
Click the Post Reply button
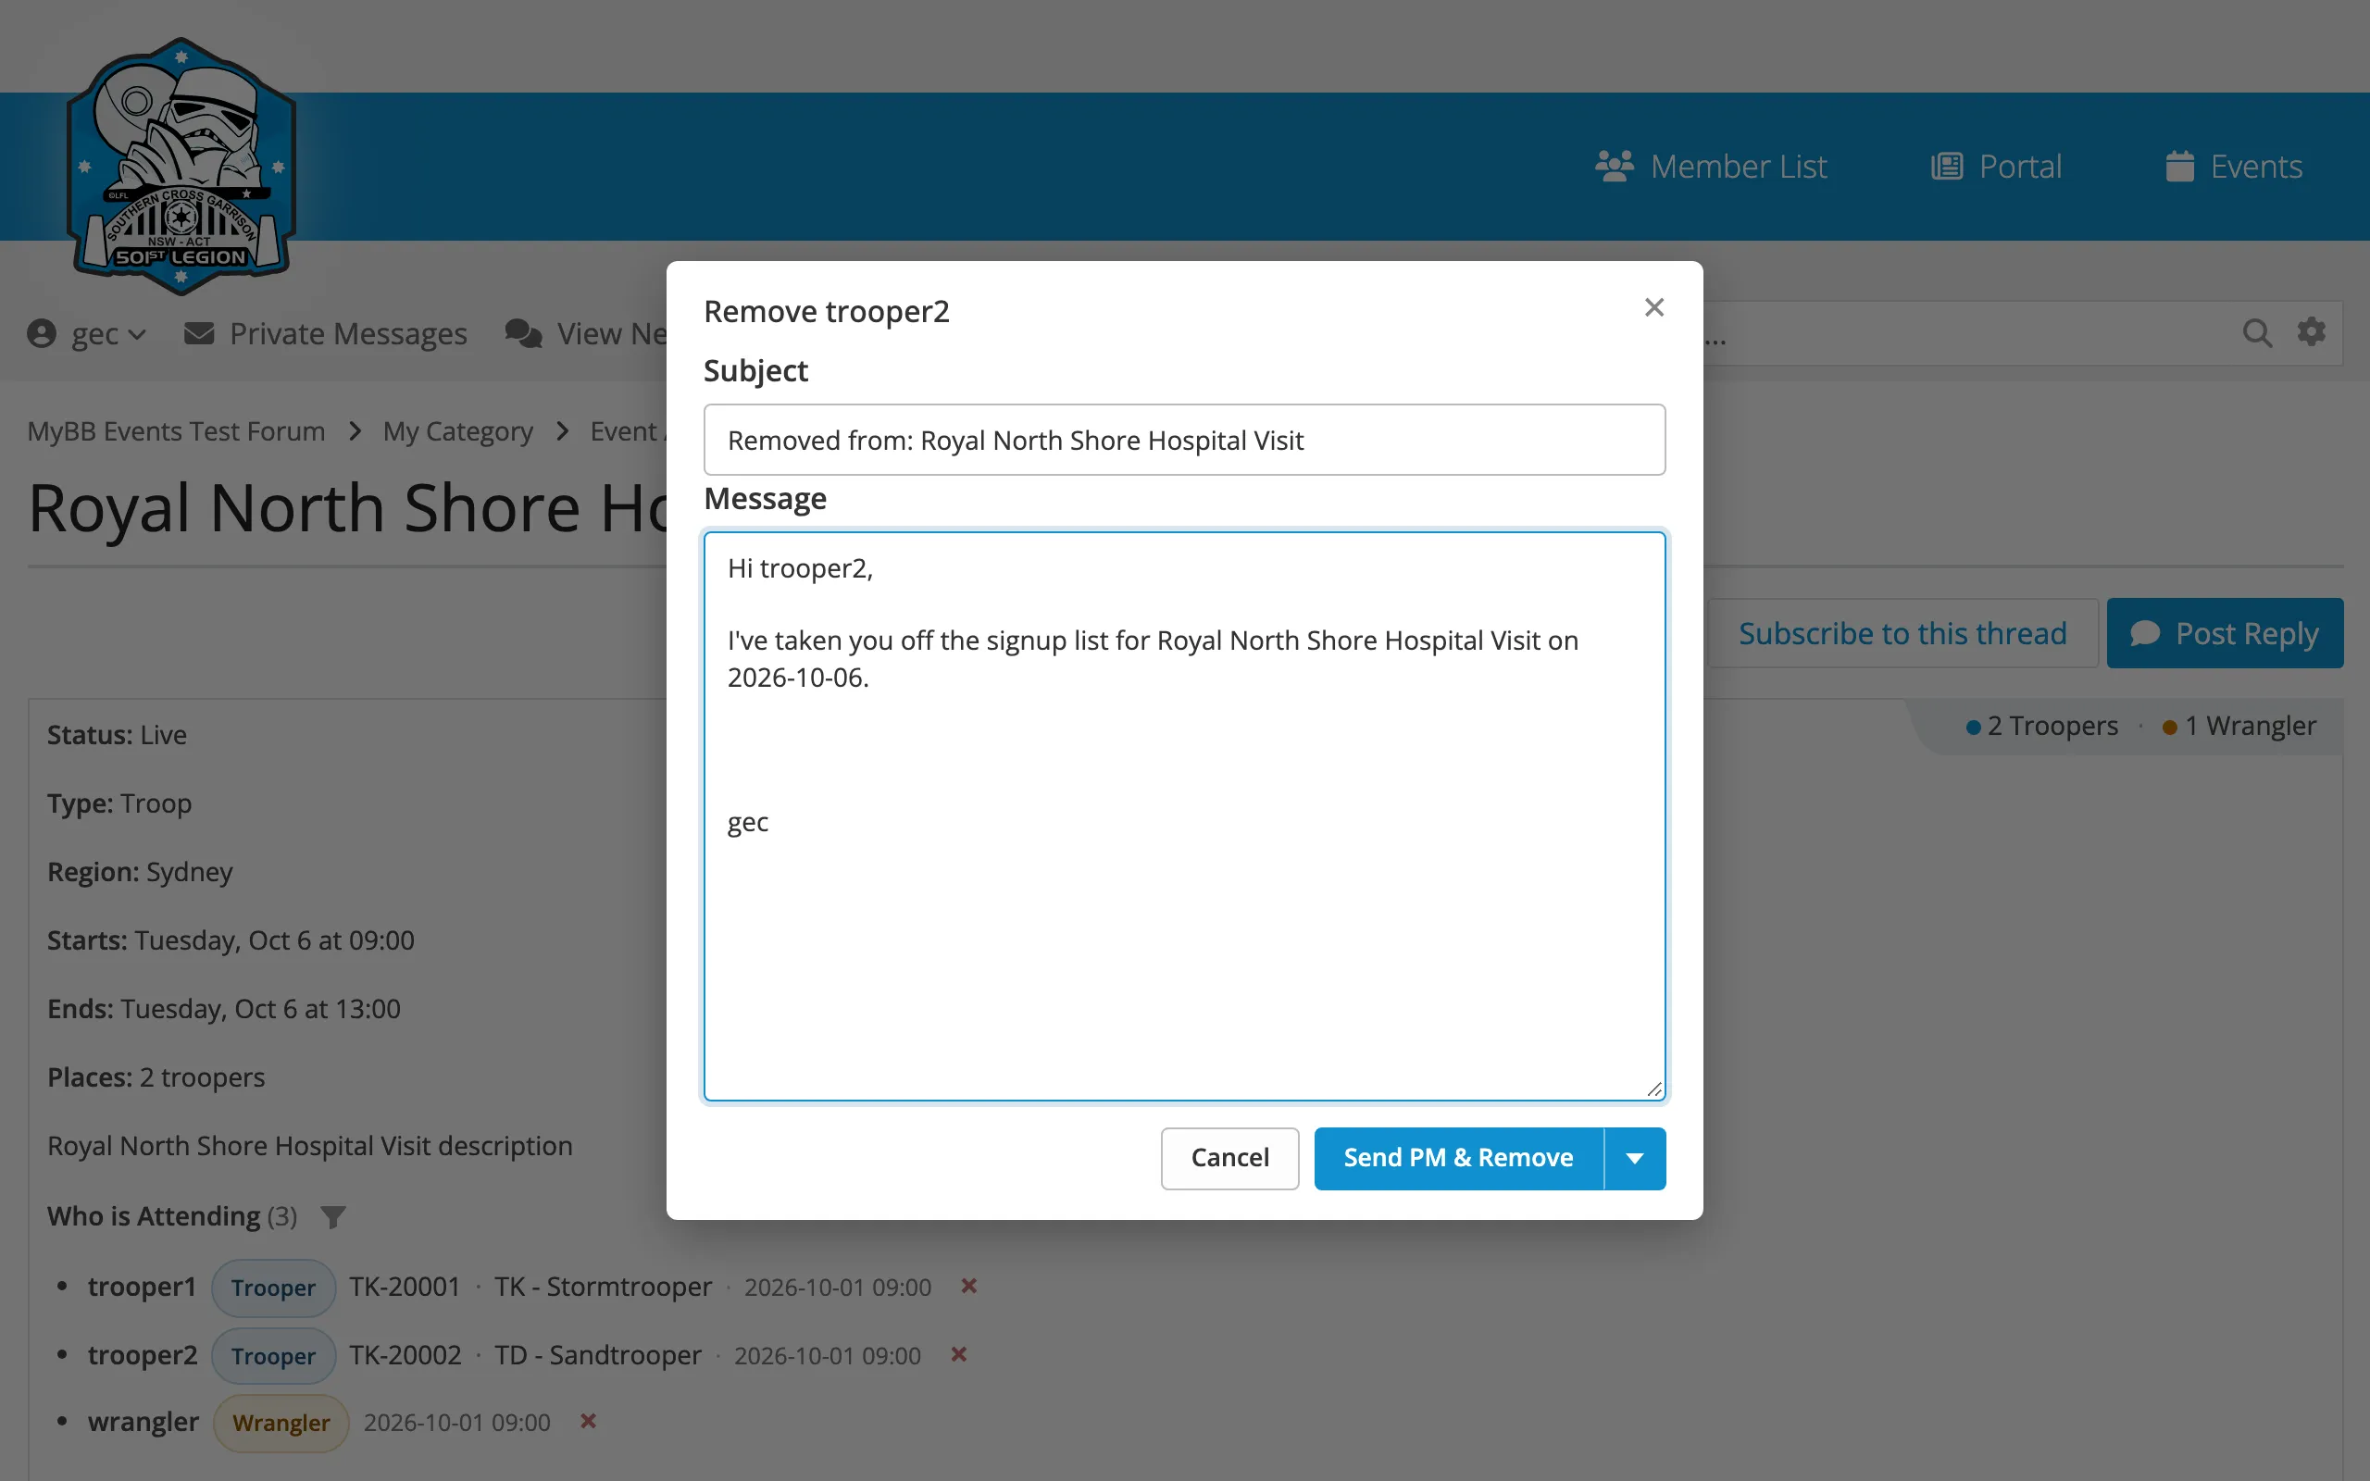pyautogui.click(x=2225, y=634)
